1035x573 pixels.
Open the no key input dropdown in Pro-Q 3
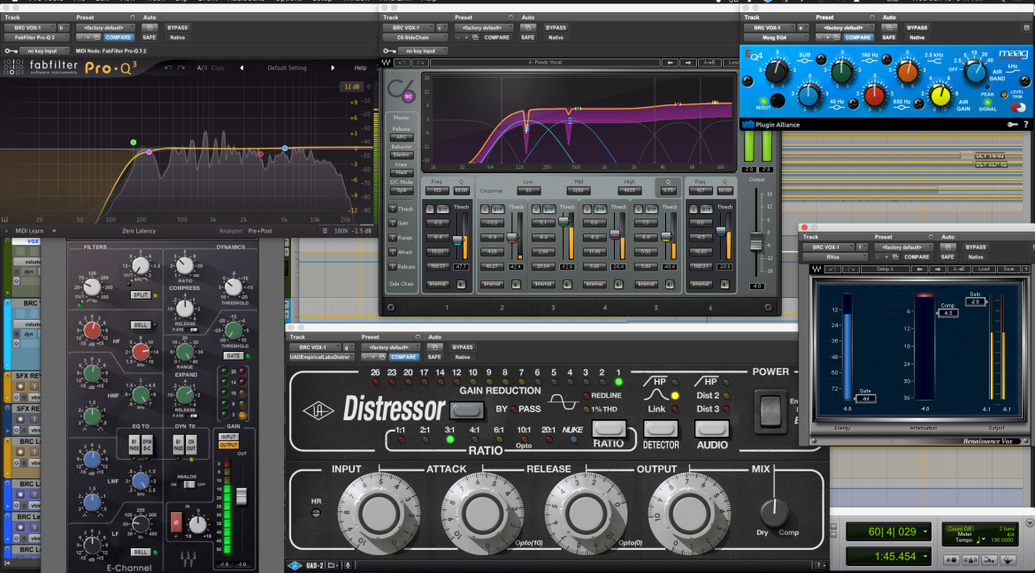coord(45,50)
